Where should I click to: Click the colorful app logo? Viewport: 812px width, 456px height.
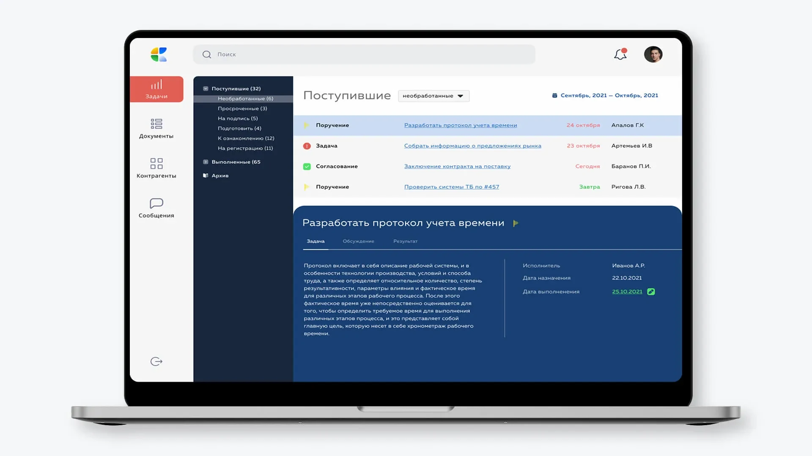pyautogui.click(x=159, y=54)
